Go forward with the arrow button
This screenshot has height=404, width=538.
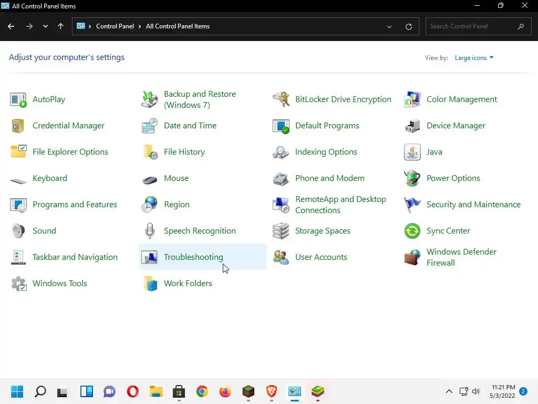tap(29, 26)
